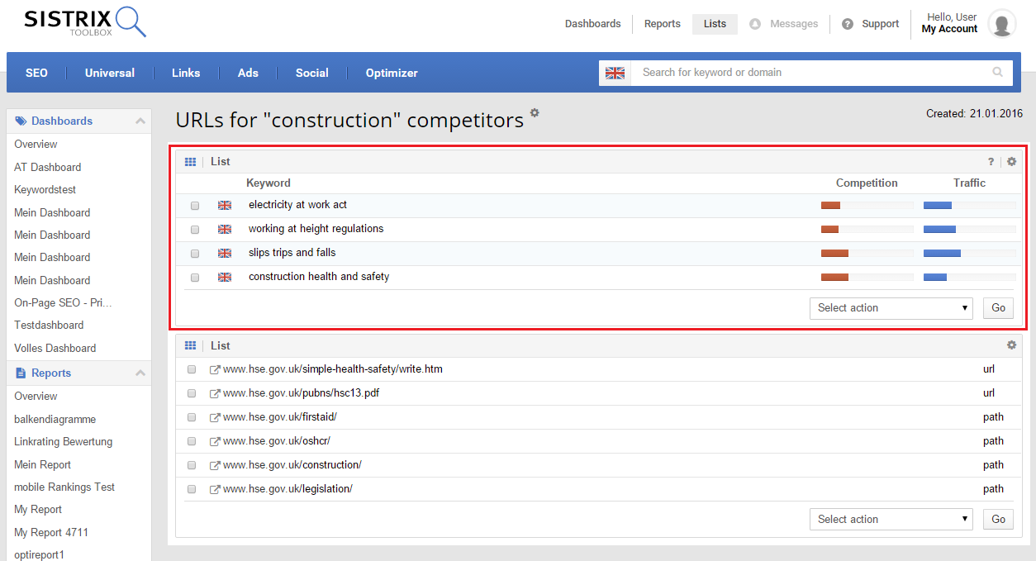Click the Support question mark icon
Image resolution: width=1036 pixels, height=561 pixels.
[x=848, y=24]
